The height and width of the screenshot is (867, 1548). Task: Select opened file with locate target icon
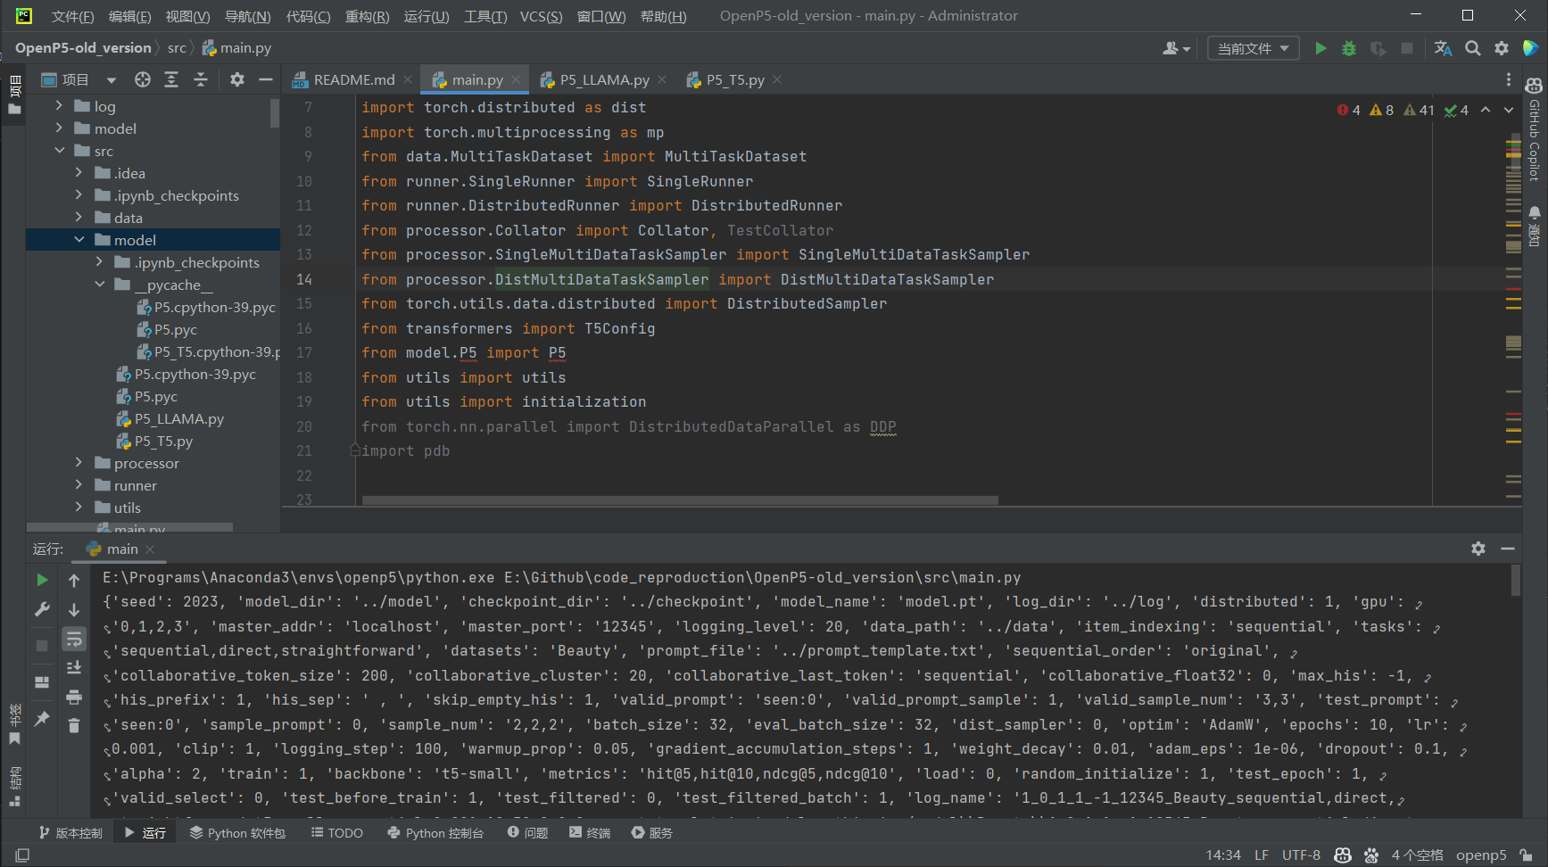(x=142, y=79)
